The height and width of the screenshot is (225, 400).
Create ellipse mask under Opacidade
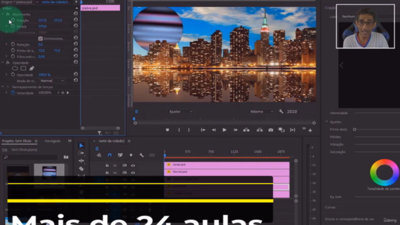pos(15,68)
